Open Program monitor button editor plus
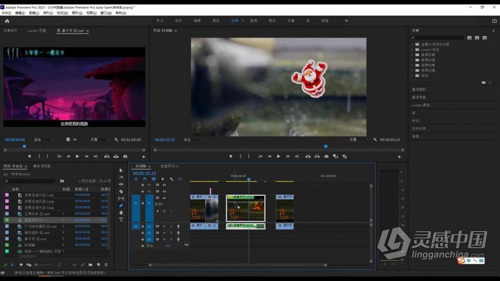 click(399, 157)
